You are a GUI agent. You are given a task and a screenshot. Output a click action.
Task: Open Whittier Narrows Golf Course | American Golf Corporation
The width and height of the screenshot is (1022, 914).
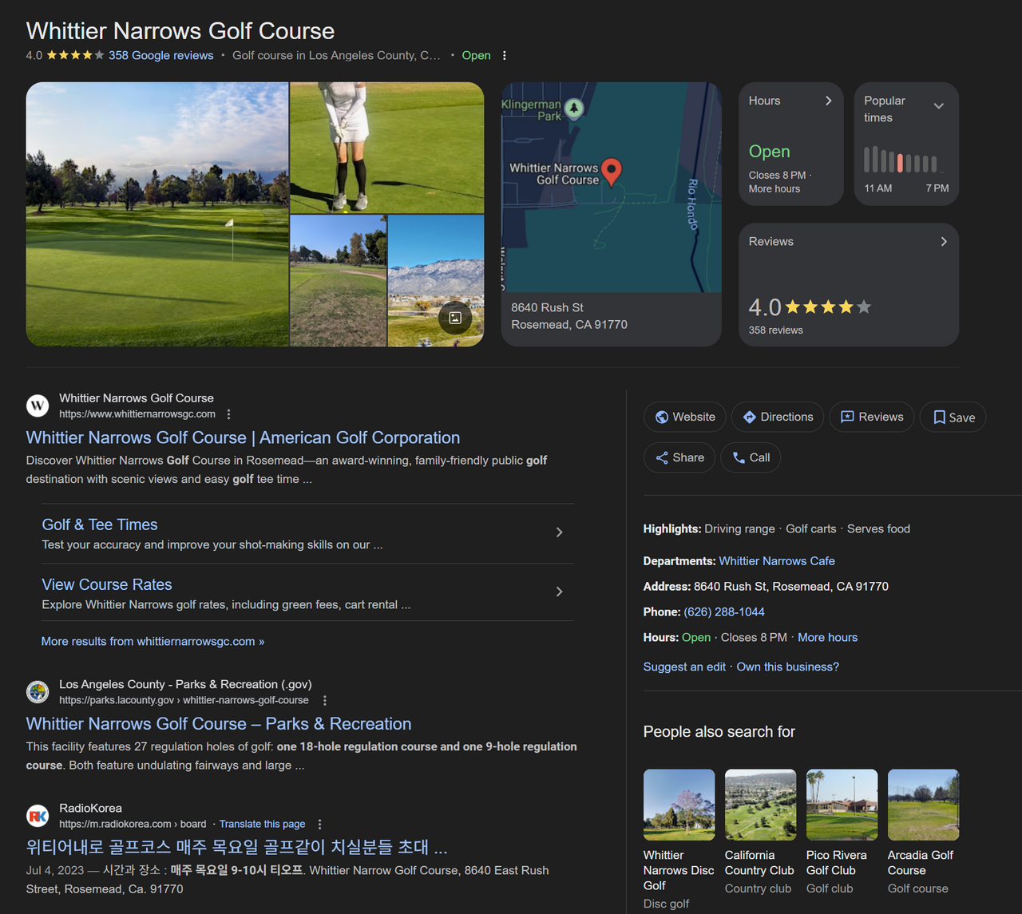click(x=243, y=437)
